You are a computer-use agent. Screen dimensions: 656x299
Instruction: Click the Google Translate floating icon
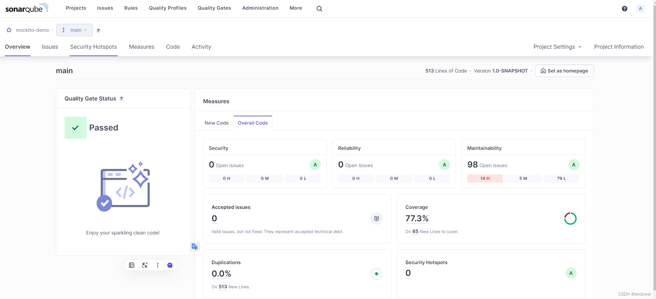pyautogui.click(x=195, y=247)
